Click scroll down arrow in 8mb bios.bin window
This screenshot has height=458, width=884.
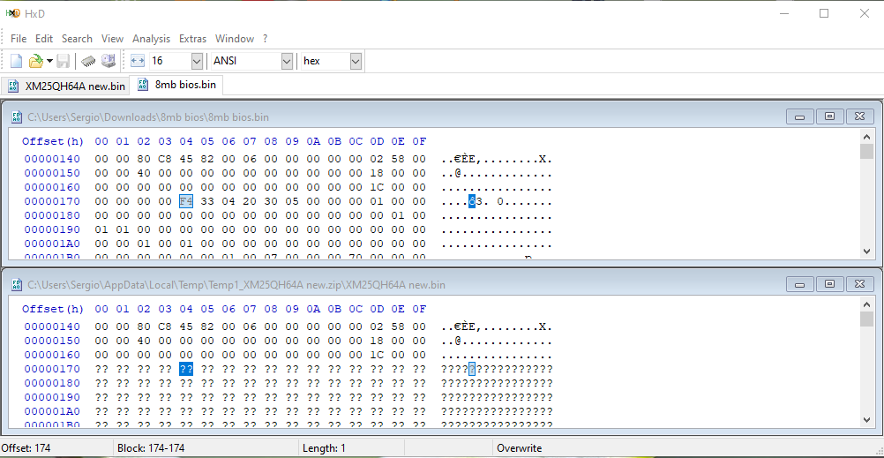click(x=867, y=252)
